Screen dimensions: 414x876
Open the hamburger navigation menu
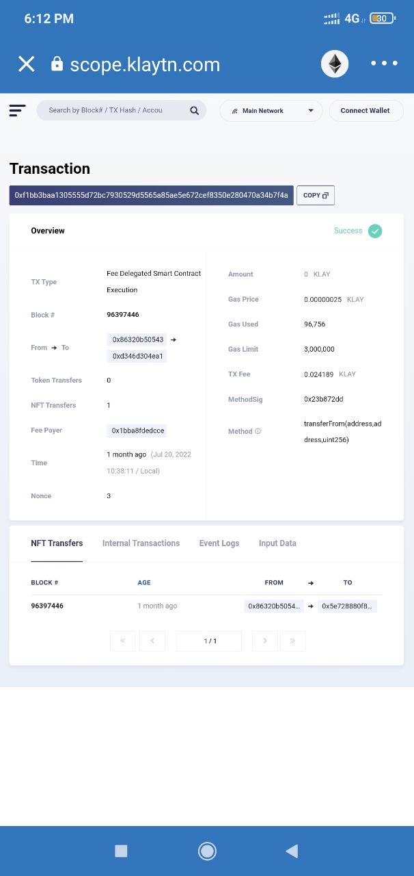[x=17, y=110]
